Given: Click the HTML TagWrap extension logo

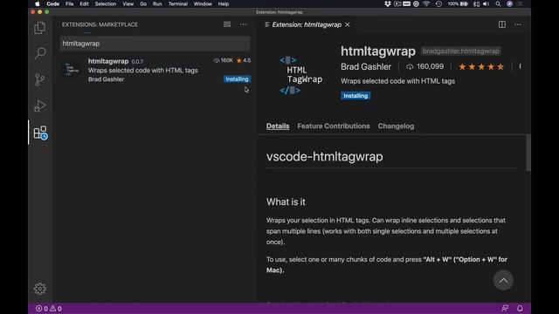Looking at the screenshot, I should tap(300, 75).
